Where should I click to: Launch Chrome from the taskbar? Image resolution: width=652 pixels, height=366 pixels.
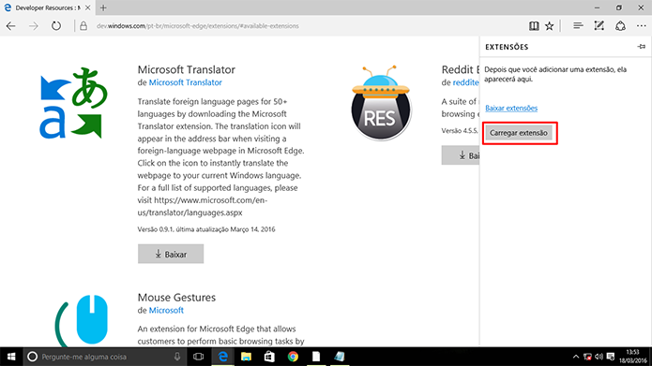pyautogui.click(x=293, y=357)
